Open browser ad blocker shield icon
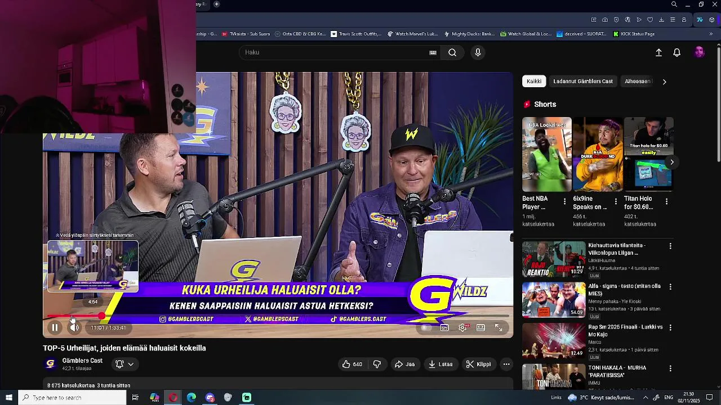Viewport: 721px width, 405px height. coord(616,20)
